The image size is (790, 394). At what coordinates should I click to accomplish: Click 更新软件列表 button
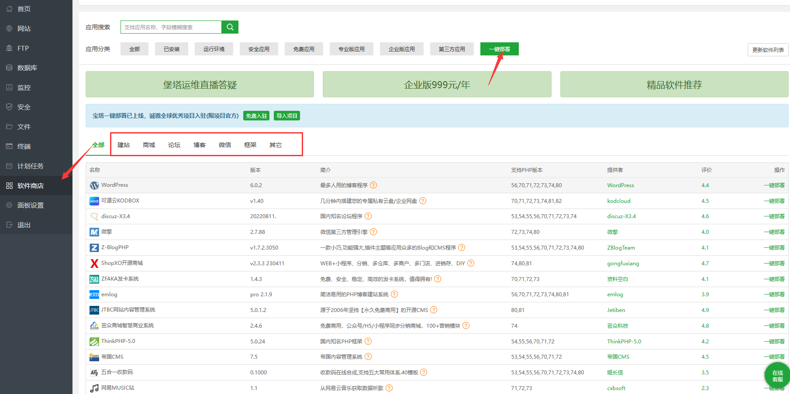(x=768, y=50)
